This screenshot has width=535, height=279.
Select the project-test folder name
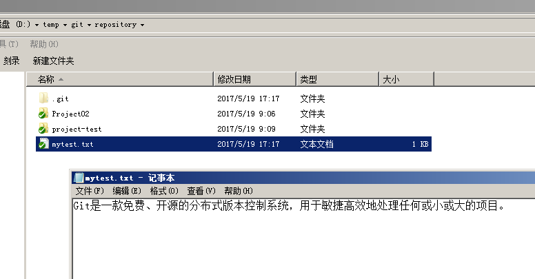point(77,130)
